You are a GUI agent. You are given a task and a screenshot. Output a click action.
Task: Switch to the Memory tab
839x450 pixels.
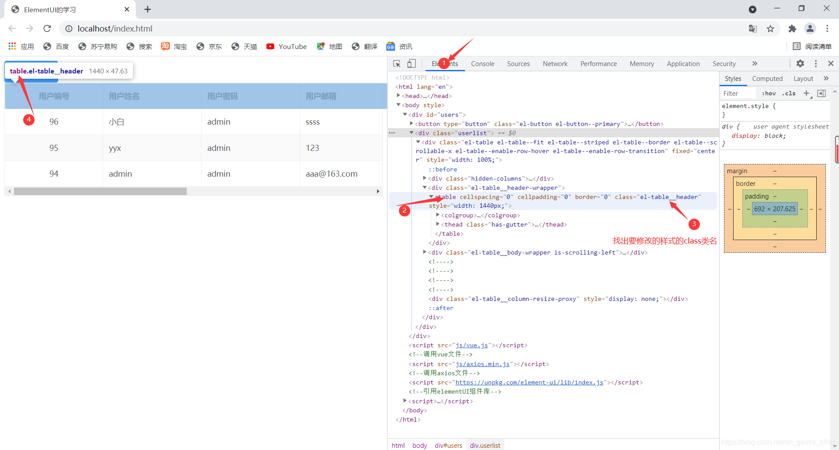click(x=642, y=64)
